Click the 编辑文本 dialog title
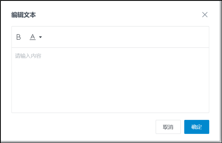This screenshot has height=143, width=222. coord(23,15)
